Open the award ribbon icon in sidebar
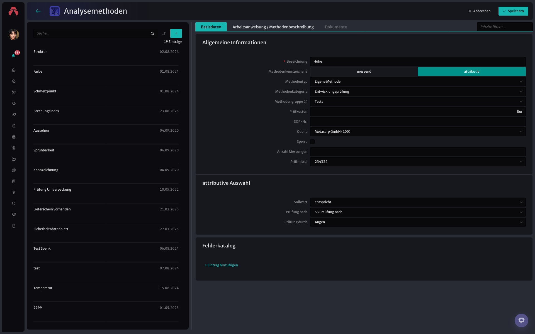The image size is (535, 334). [x=14, y=148]
